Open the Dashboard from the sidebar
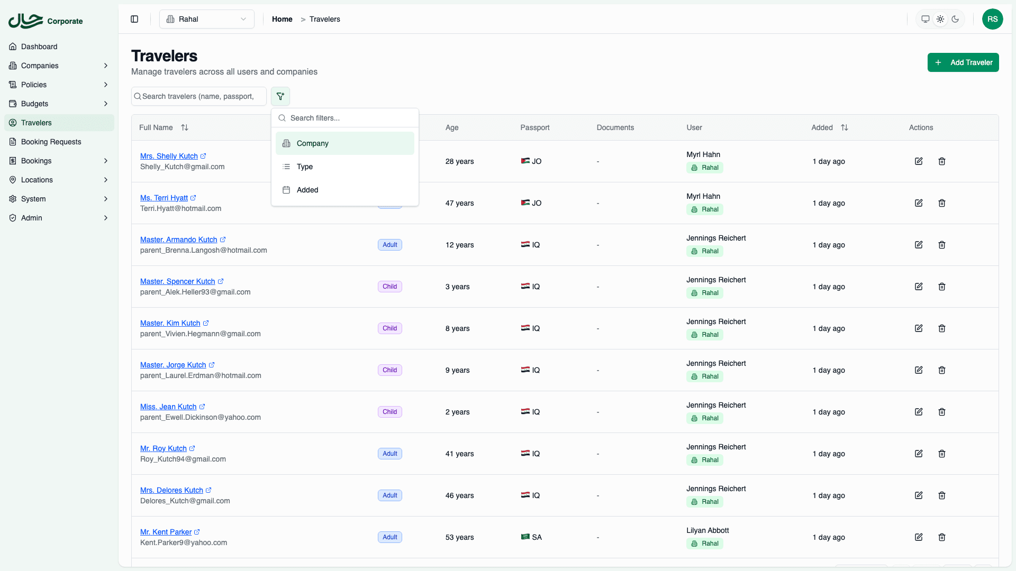 (39, 47)
